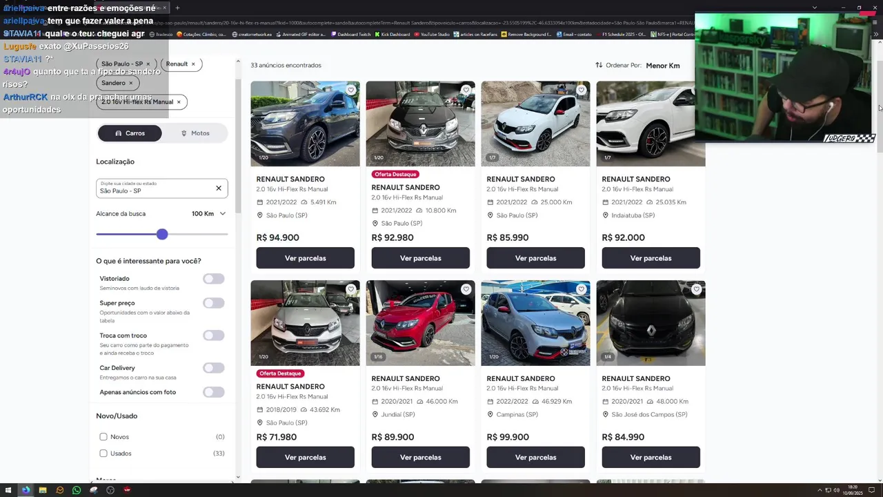
Task: Switch to the Motos tab
Action: coord(195,133)
